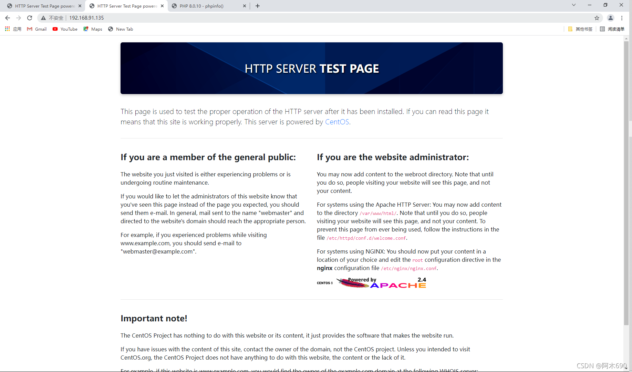Open the tab search dropdown chevron

coord(574,5)
